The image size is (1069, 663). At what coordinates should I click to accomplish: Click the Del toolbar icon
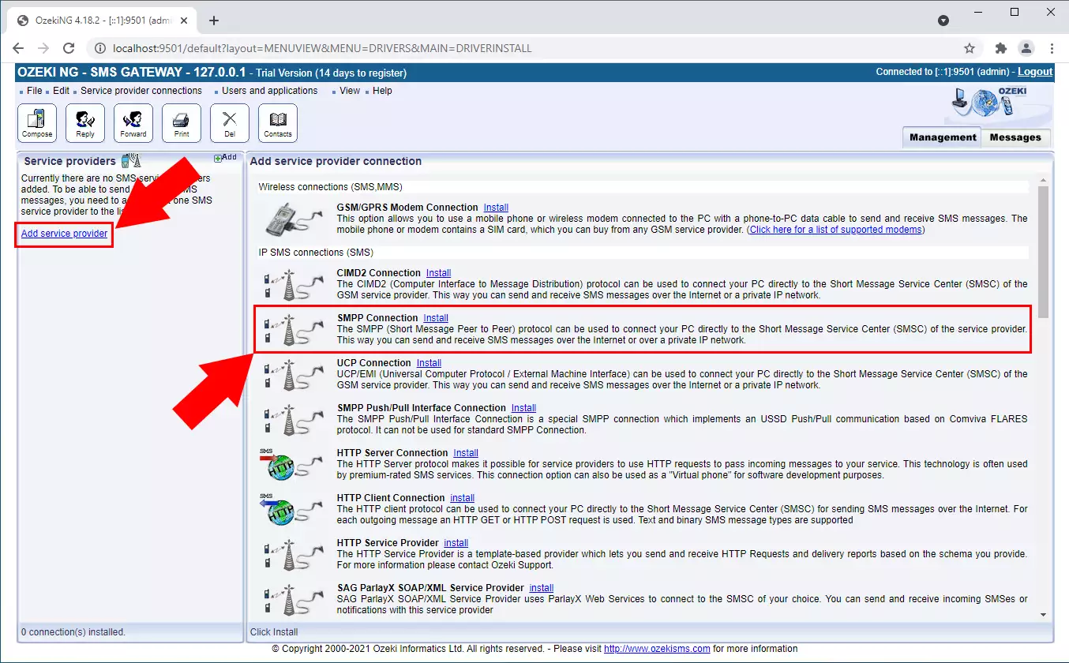click(x=230, y=123)
